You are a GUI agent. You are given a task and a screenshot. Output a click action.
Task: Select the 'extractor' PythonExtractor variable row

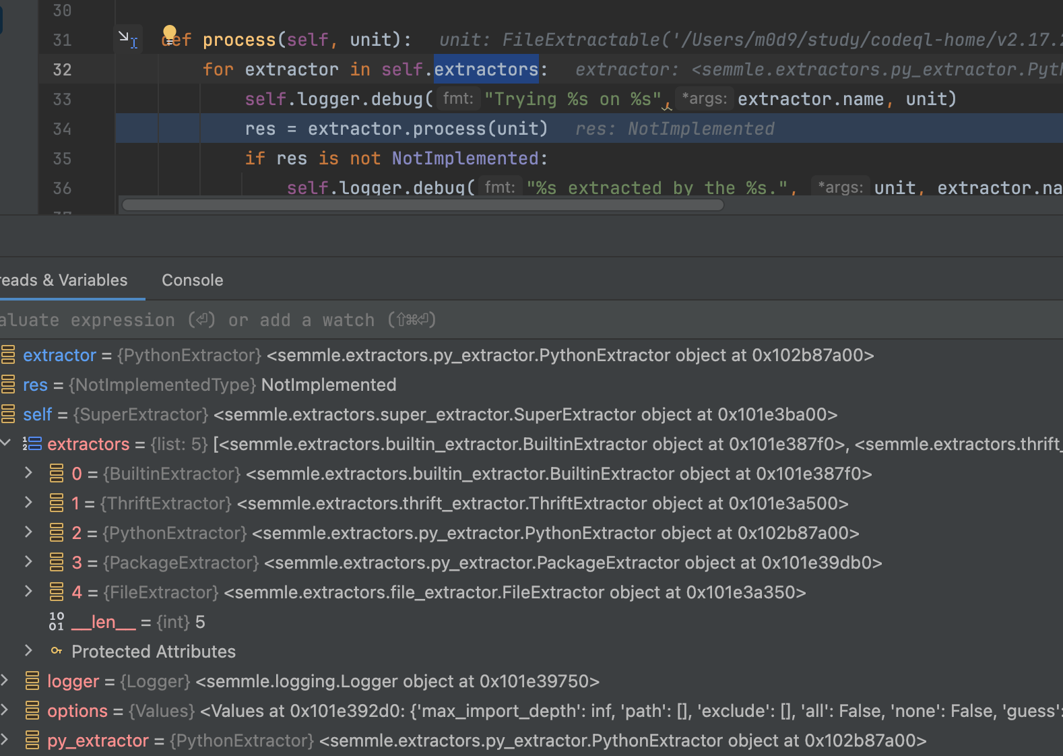[531, 355]
